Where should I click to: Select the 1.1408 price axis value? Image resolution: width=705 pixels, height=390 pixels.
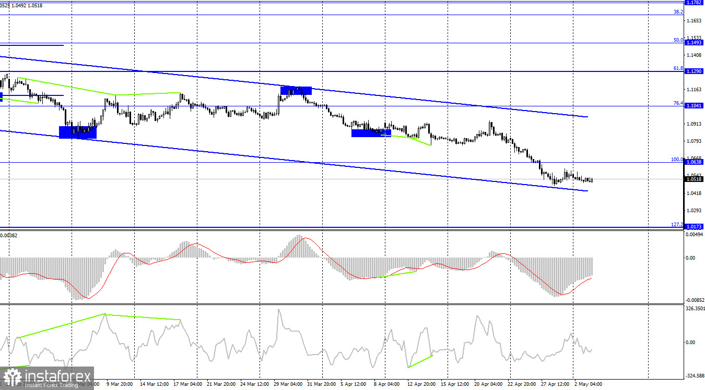point(694,55)
